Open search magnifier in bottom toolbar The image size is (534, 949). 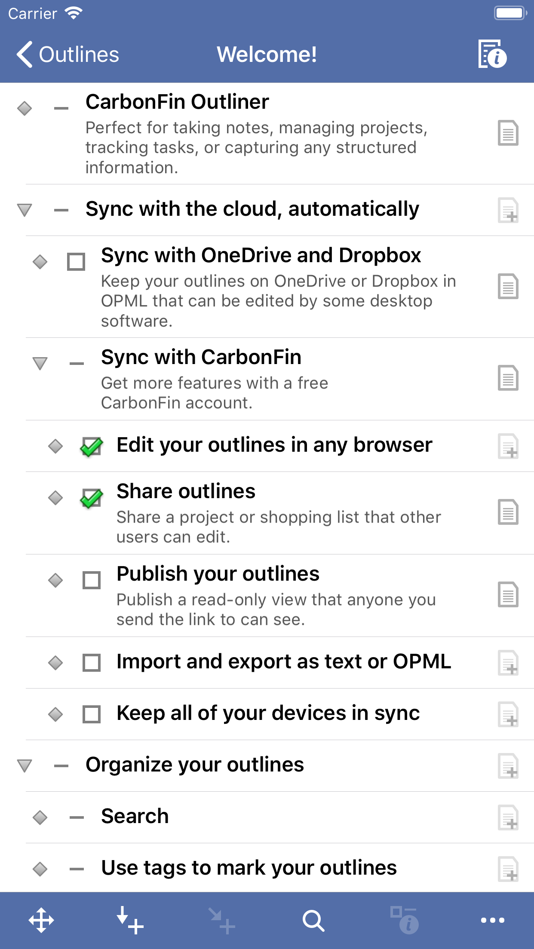pyautogui.click(x=313, y=920)
